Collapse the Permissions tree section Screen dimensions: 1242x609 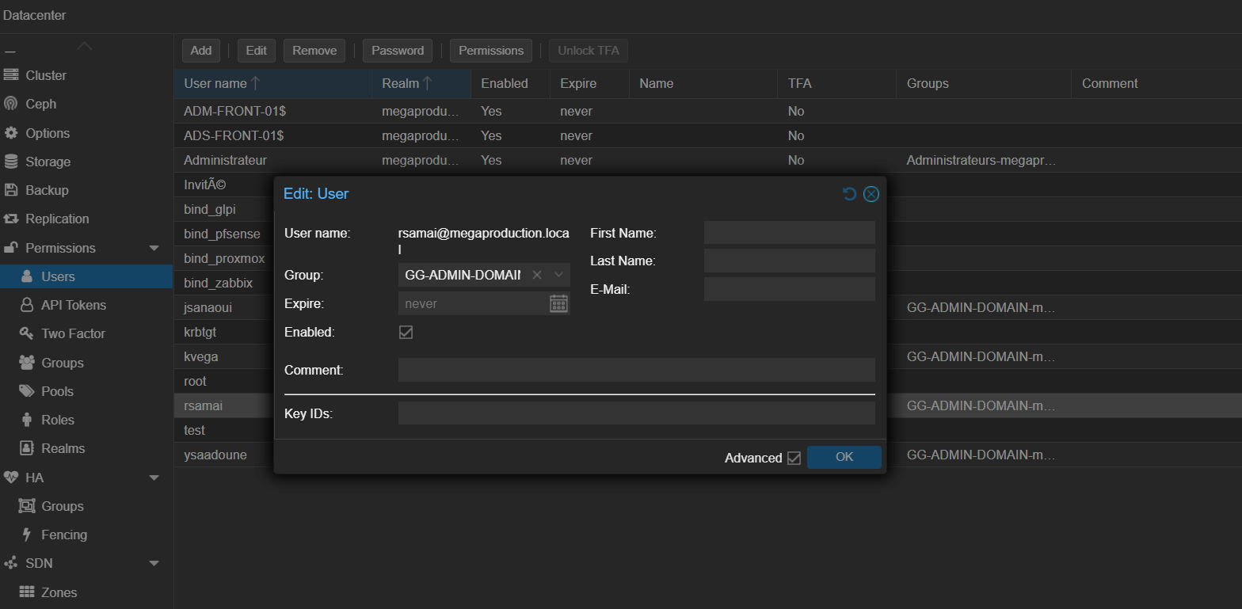click(x=154, y=248)
